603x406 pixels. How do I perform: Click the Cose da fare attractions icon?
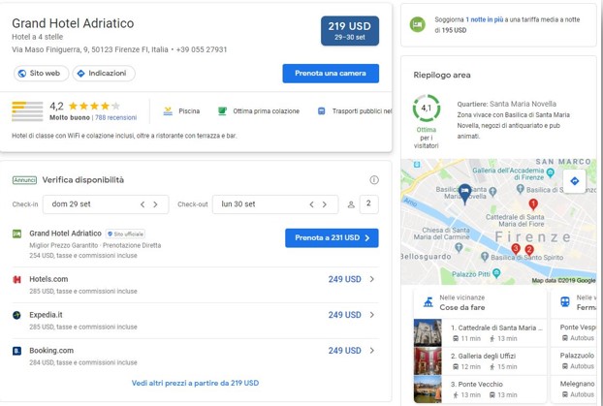click(x=428, y=302)
